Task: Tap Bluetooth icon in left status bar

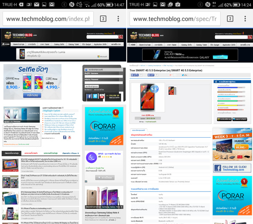Action: (x=64, y=5)
